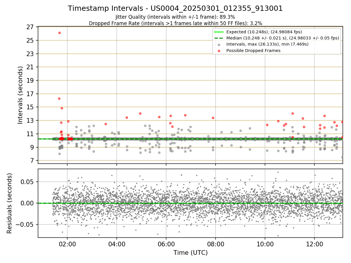Viewport: 351px width, 263px height.
Task: Select the 'Jitter Quality' 89.3% subtitle line
Action: [x=175, y=17]
